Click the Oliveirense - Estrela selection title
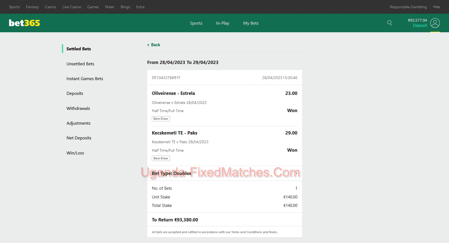 coord(173,93)
